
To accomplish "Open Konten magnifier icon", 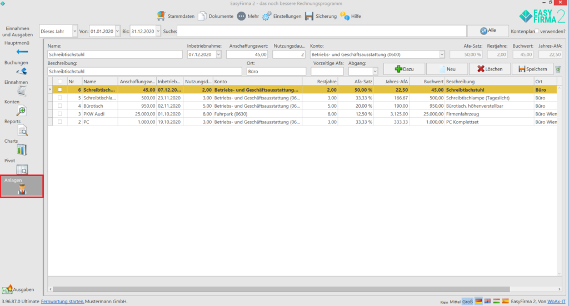I will click(22, 111).
